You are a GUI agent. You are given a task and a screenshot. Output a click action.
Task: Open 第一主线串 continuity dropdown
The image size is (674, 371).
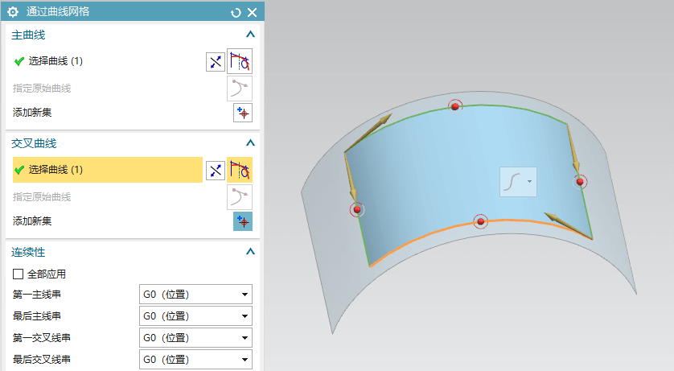click(195, 295)
